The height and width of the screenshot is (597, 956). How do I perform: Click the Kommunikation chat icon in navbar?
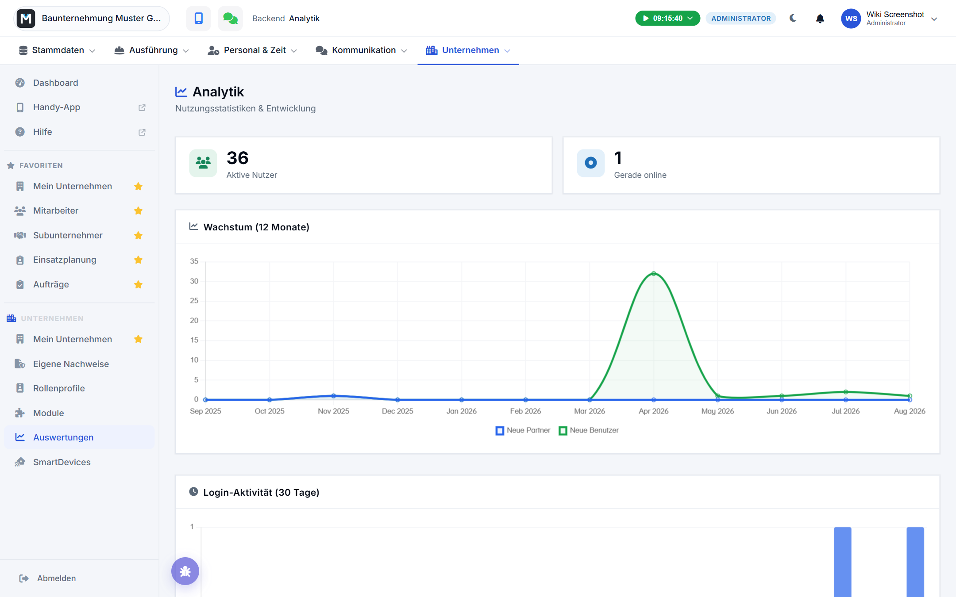[x=321, y=50]
